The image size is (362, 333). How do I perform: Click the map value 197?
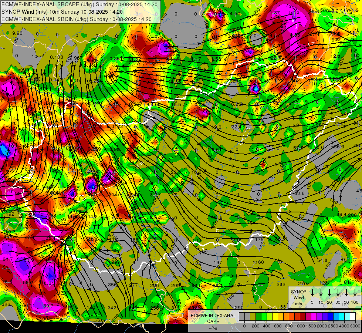pyautogui.click(x=218, y=263)
